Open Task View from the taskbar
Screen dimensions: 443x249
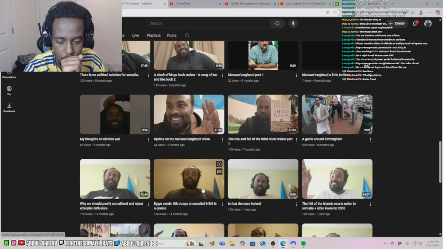(201, 243)
